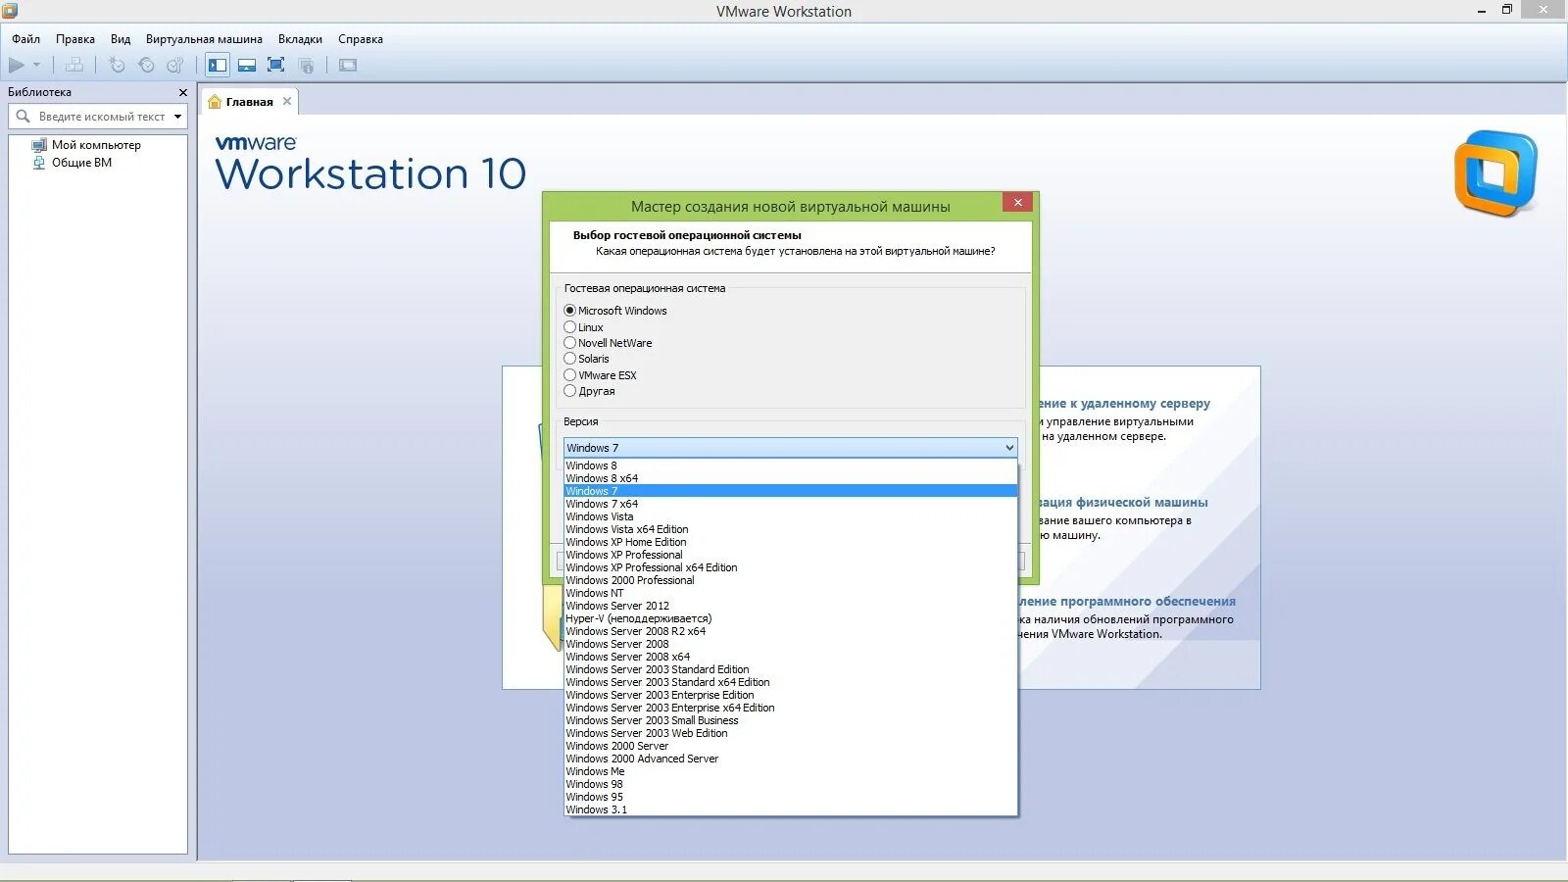The image size is (1568, 882).
Task: Select the Linux radio button
Action: 569,327
